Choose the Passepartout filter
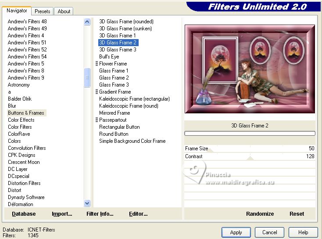The image size is (322, 239). (x=113, y=120)
